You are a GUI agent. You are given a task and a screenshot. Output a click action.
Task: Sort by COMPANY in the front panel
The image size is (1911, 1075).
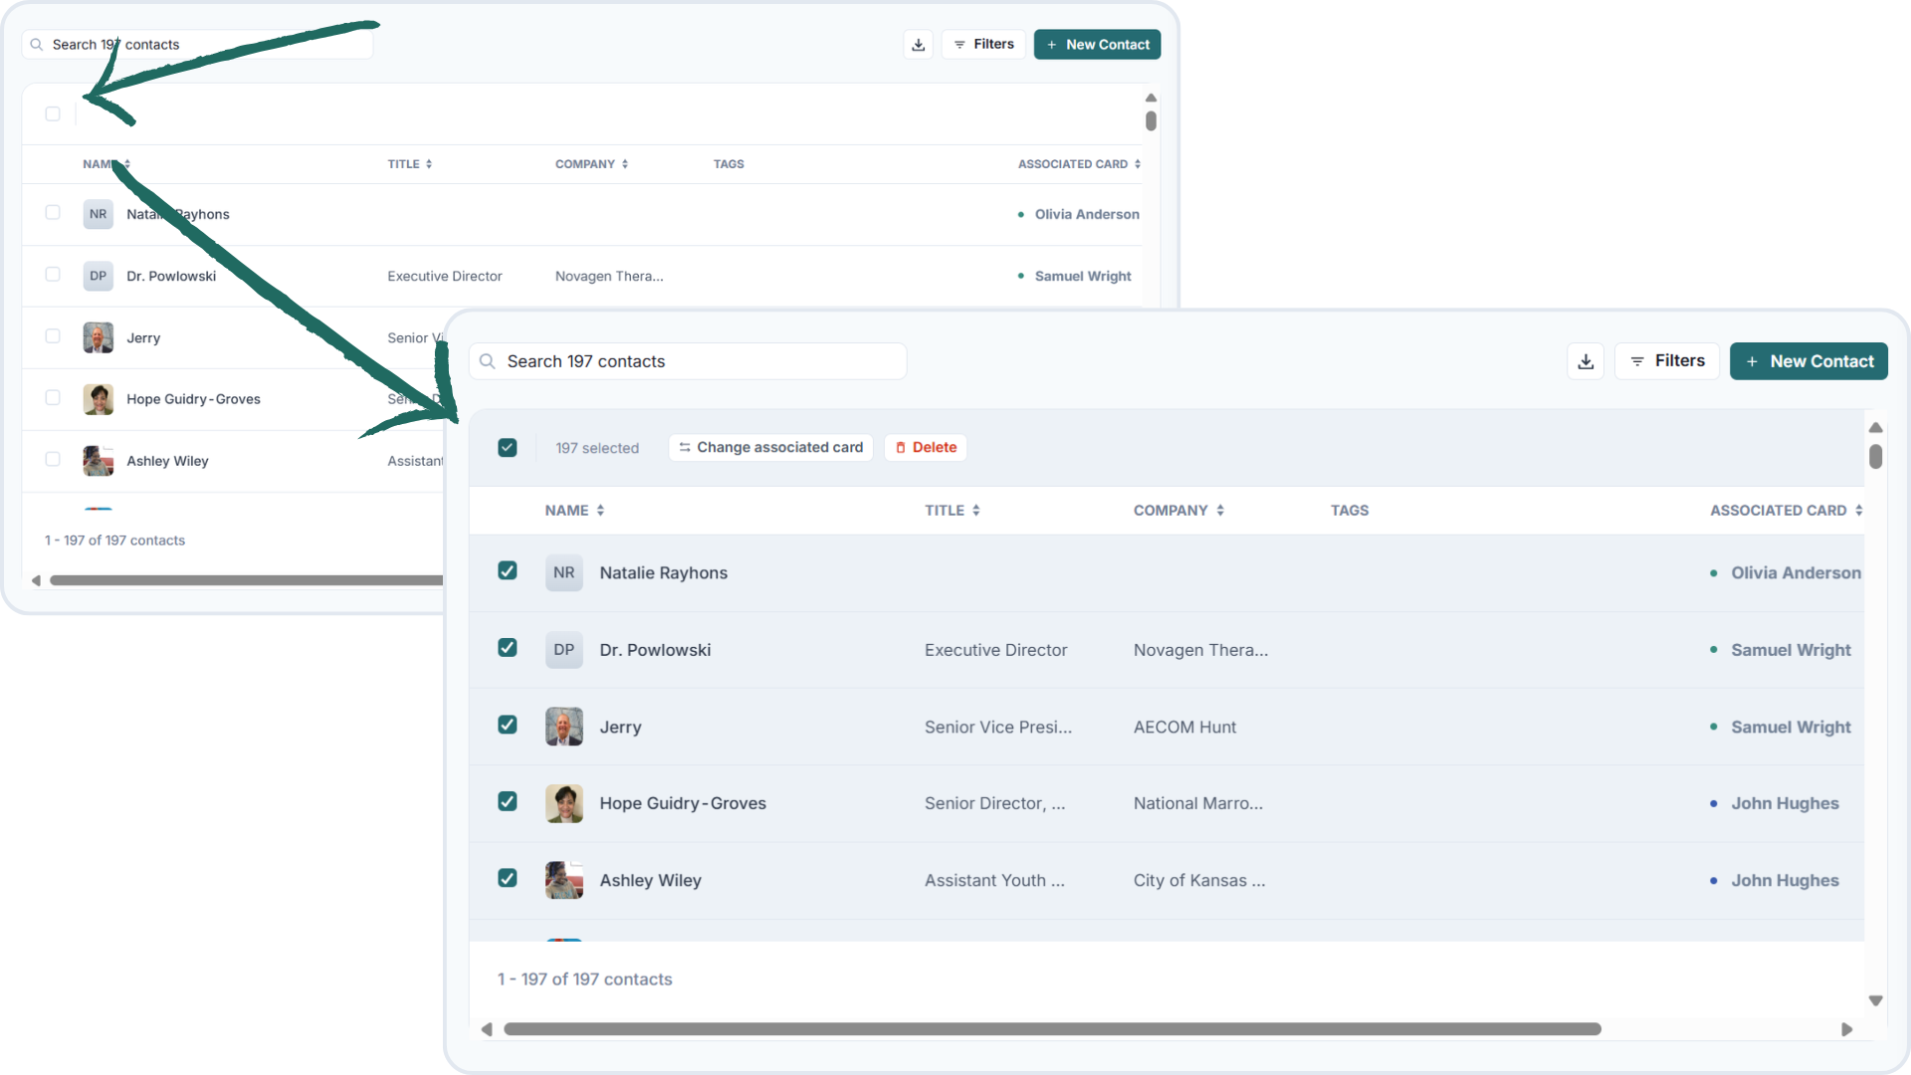coord(1178,511)
